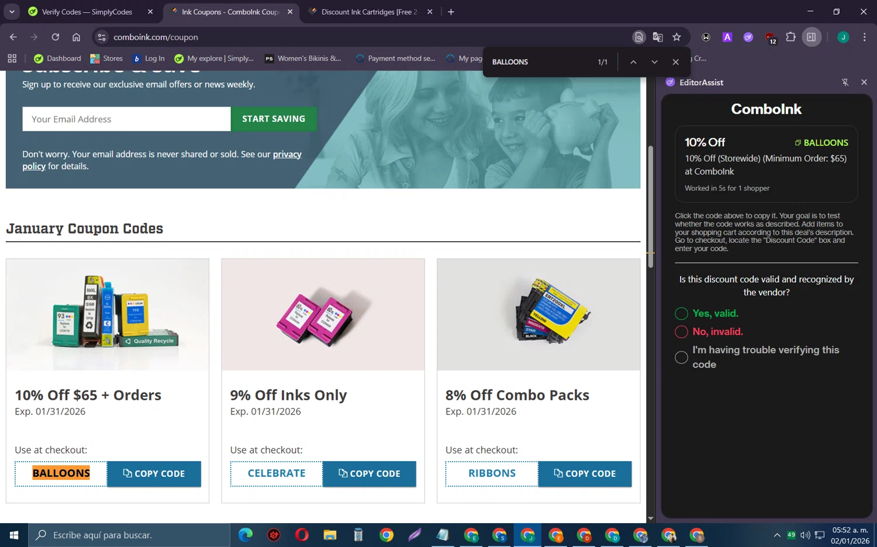Open Dashboard bookmark
The width and height of the screenshot is (877, 547).
(57, 58)
